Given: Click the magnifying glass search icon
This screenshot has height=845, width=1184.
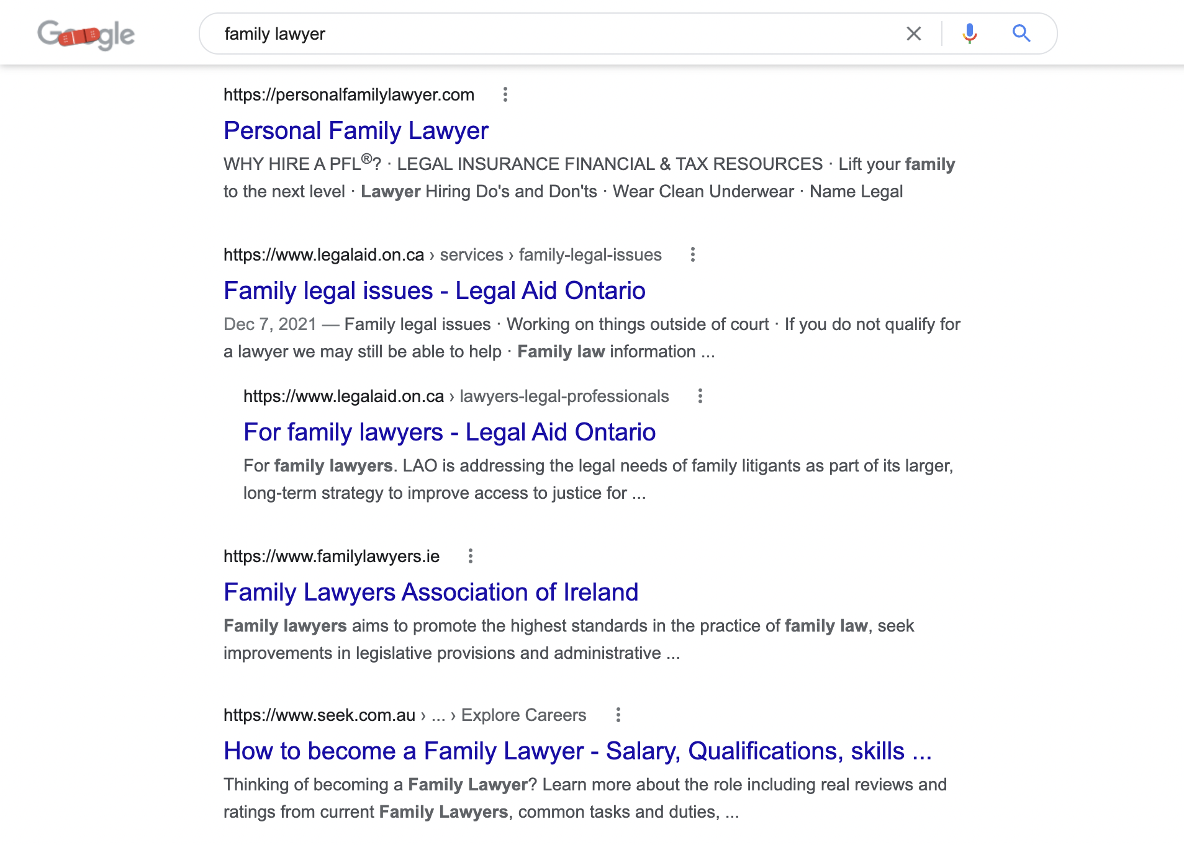Looking at the screenshot, I should (1021, 34).
